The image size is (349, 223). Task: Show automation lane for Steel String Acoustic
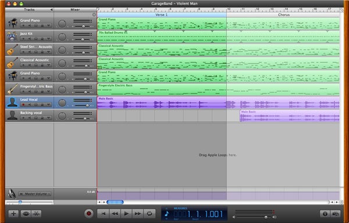48,52
